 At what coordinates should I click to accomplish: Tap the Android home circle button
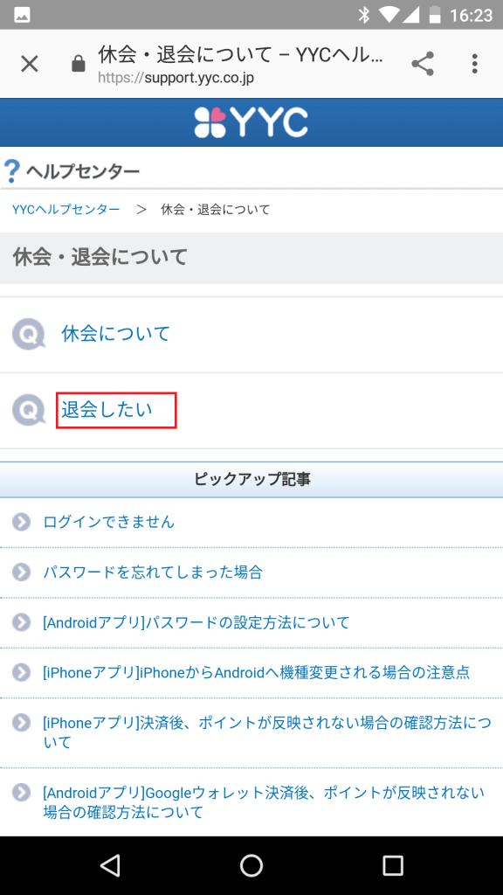(251, 865)
